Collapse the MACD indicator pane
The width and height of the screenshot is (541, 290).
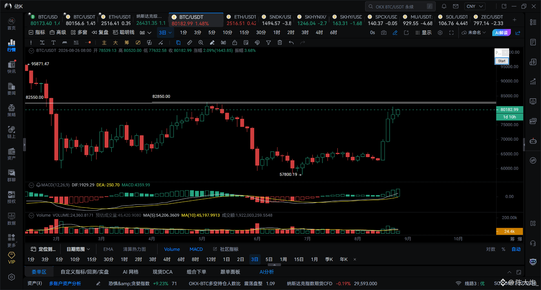pos(32,185)
